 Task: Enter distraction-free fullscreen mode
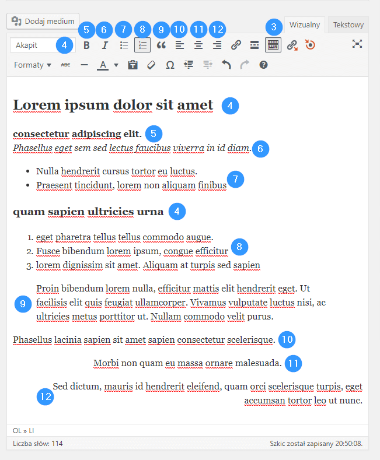357,44
